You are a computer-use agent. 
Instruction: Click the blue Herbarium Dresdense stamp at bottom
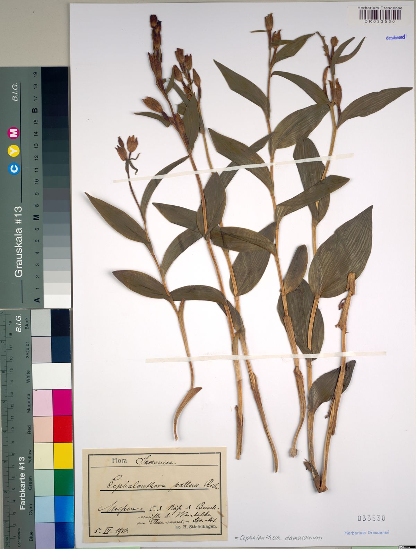tap(366, 532)
